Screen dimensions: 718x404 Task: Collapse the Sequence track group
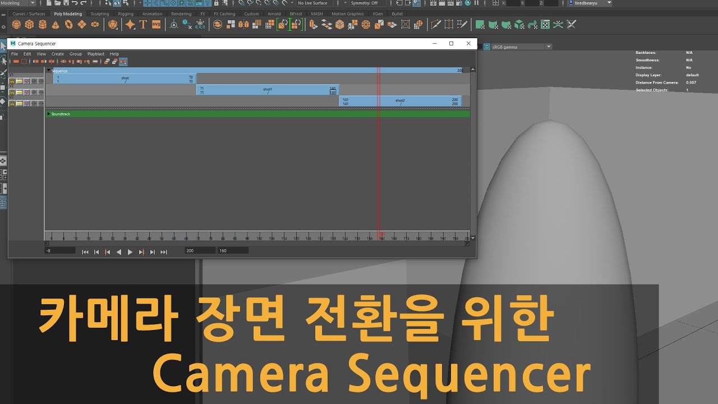pos(48,71)
